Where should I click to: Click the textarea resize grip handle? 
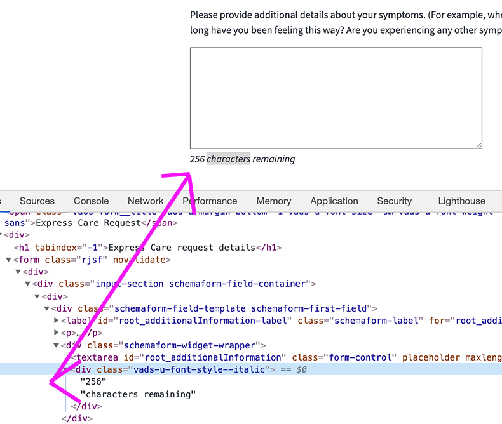click(x=478, y=145)
